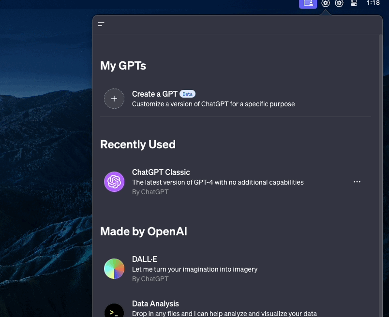This screenshot has height=317, width=389.
Task: Click the plus icon to create a GPT
Action: [x=114, y=99]
